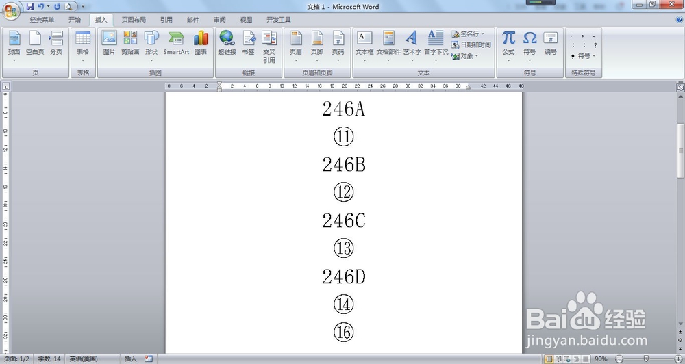The height and width of the screenshot is (364, 685).
Task: Zoom out with the minus button
Action: [x=619, y=359]
